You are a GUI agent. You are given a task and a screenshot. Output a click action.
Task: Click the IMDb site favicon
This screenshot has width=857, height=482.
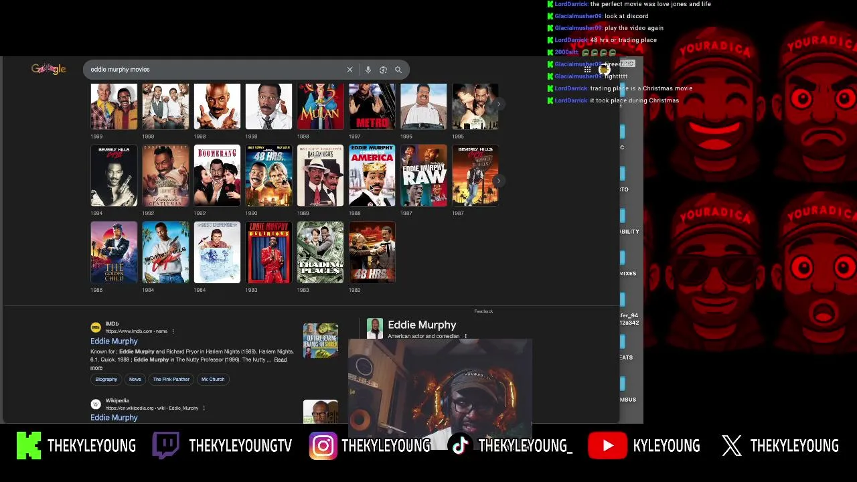pyautogui.click(x=96, y=327)
